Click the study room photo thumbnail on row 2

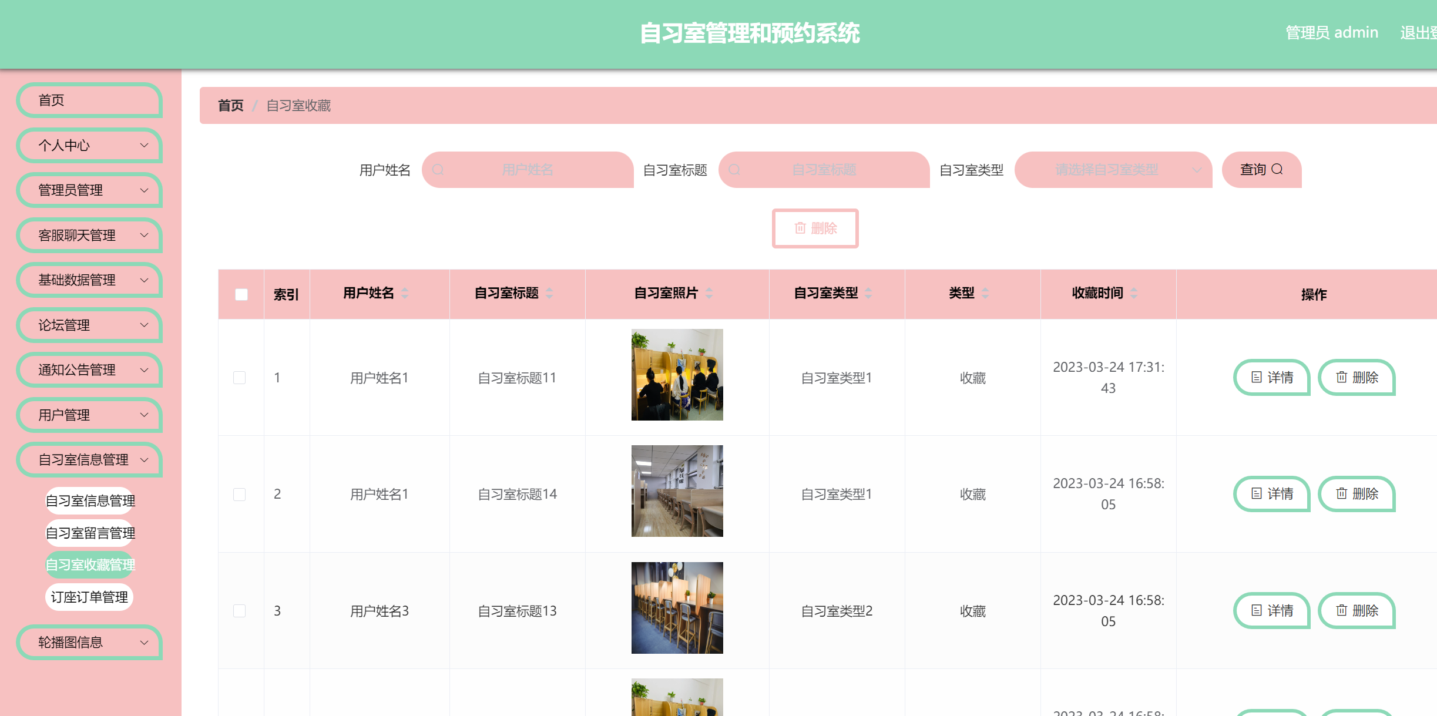(677, 491)
